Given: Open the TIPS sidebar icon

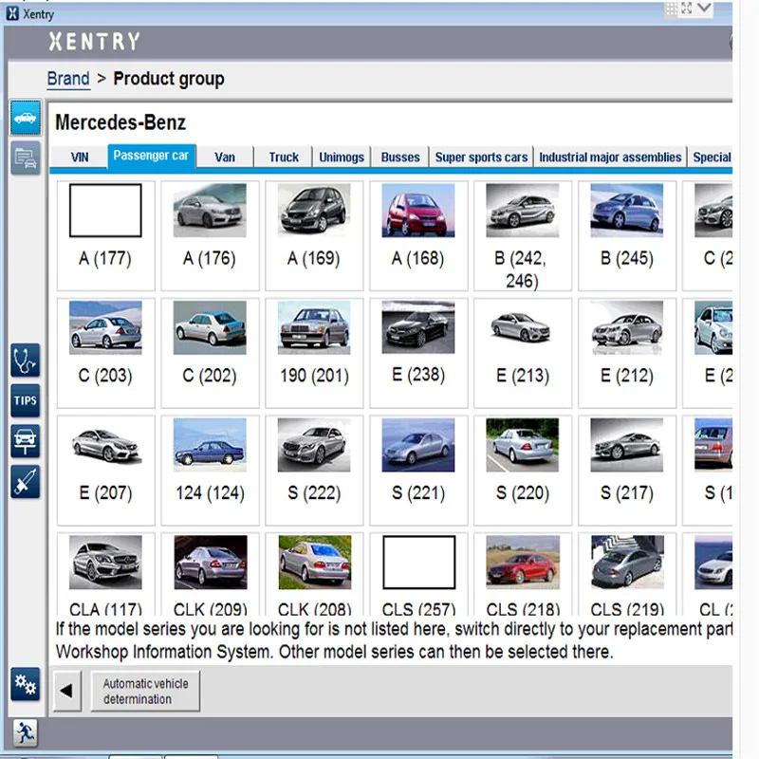Looking at the screenshot, I should [26, 400].
